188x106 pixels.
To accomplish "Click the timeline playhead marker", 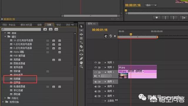I will coord(131,34).
